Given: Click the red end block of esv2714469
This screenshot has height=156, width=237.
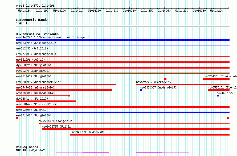Looking at the screenshot, I should tap(165, 79).
